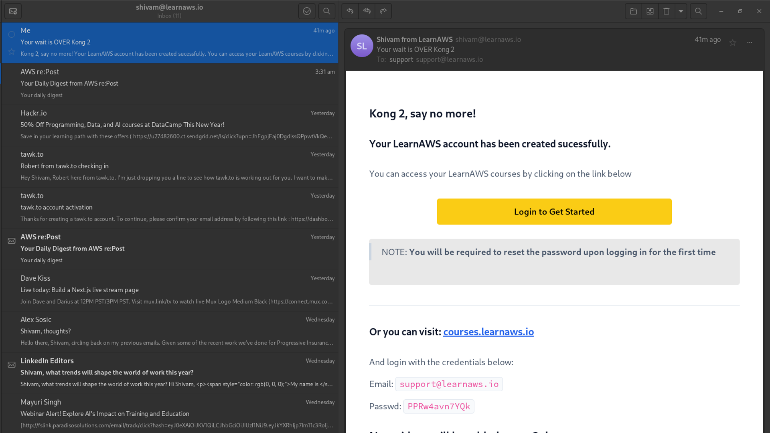Click shivam@learnaws.io account title

point(169,7)
